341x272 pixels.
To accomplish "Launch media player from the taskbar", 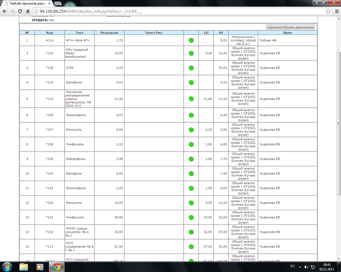I will click(x=40, y=267).
